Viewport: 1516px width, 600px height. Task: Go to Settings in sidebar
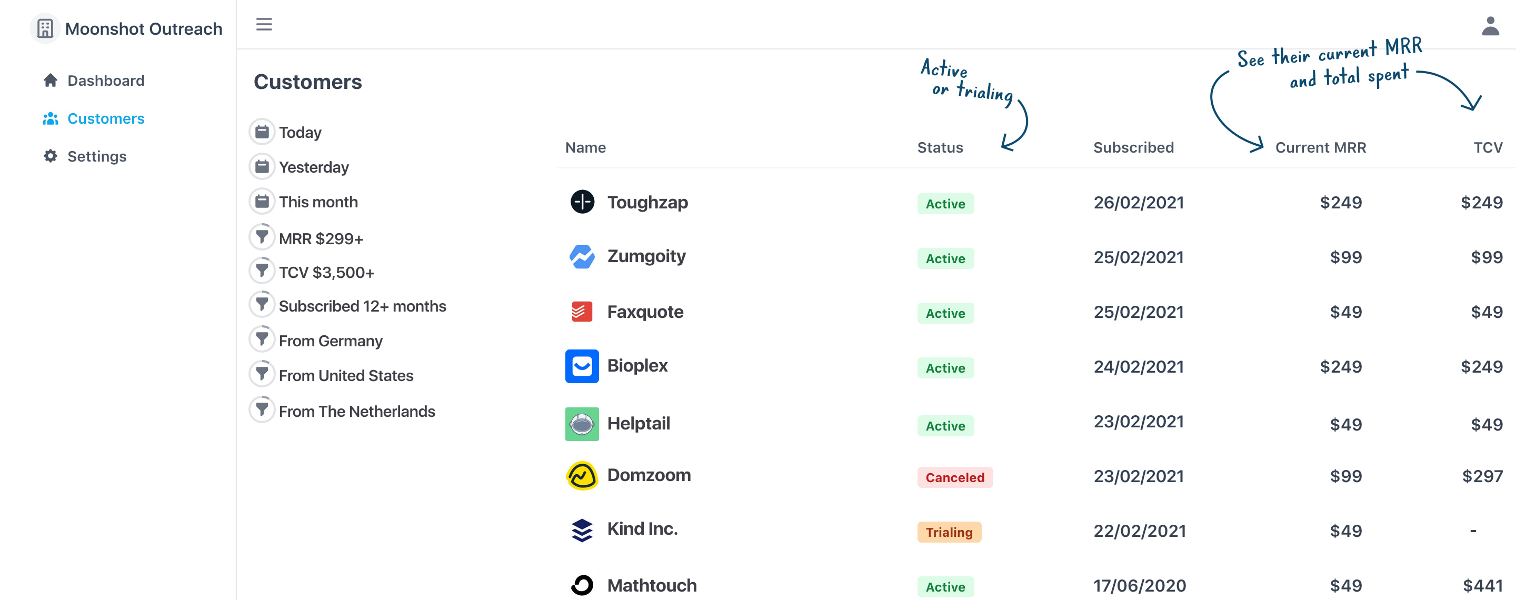96,156
